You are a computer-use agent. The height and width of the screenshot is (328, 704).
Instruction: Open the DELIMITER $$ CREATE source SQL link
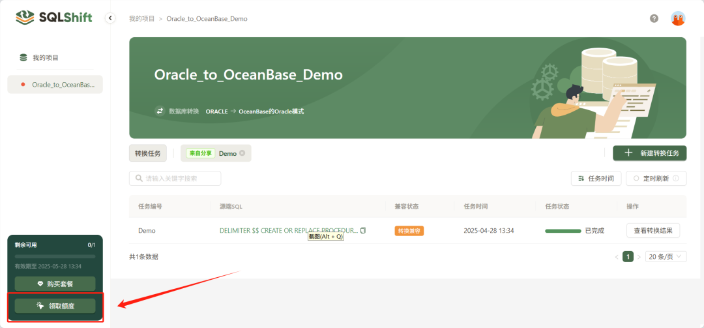click(289, 230)
